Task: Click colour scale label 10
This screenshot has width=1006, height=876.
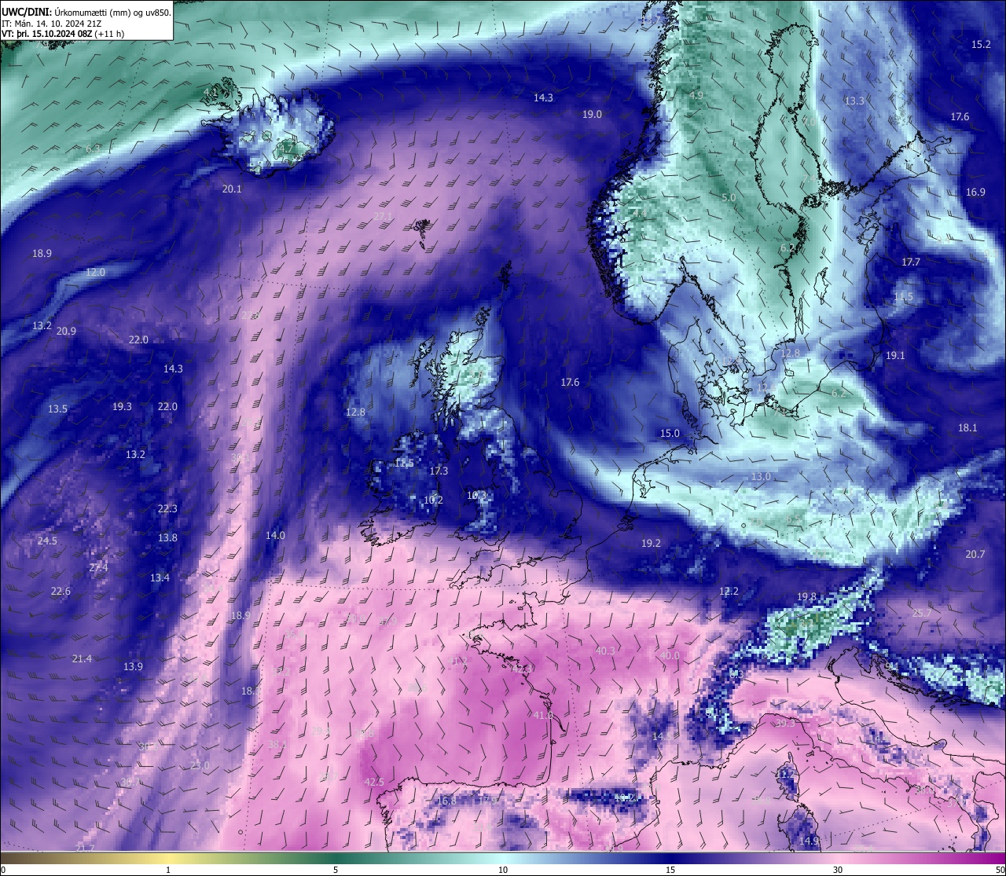Action: click(x=503, y=870)
